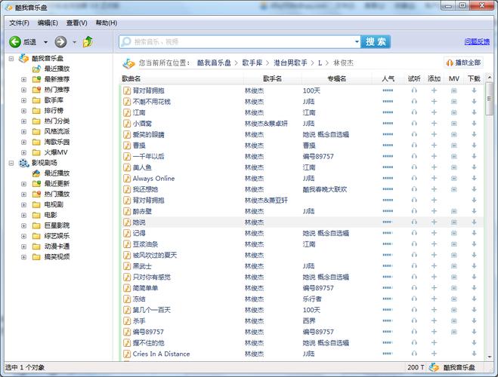Click the scrollbar down arrow
Viewport: 498px width, 377px height.
489,357
